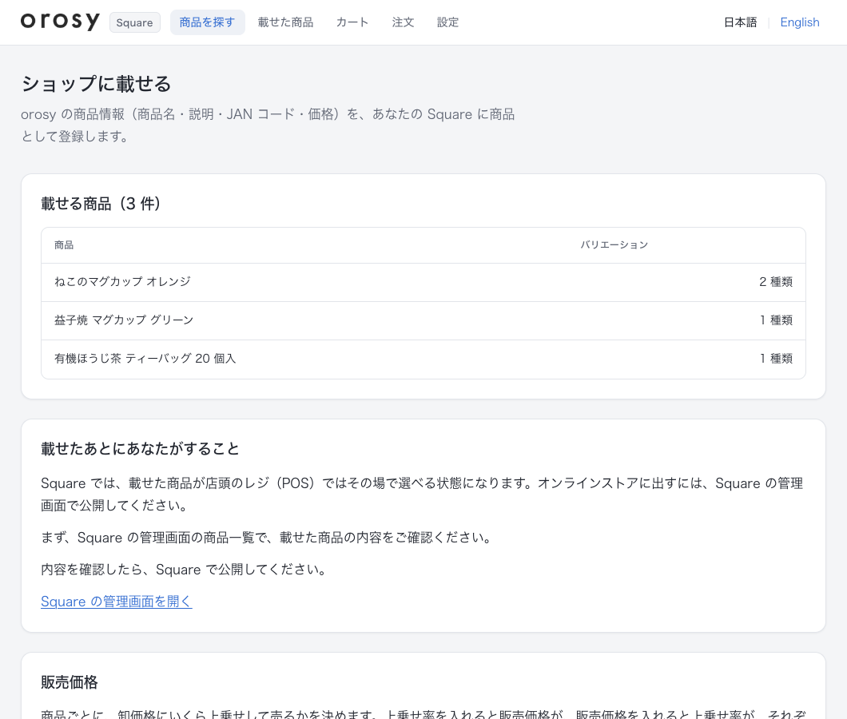Screen dimensions: 847x719
Task: Select 日本語 language
Action: 740,22
